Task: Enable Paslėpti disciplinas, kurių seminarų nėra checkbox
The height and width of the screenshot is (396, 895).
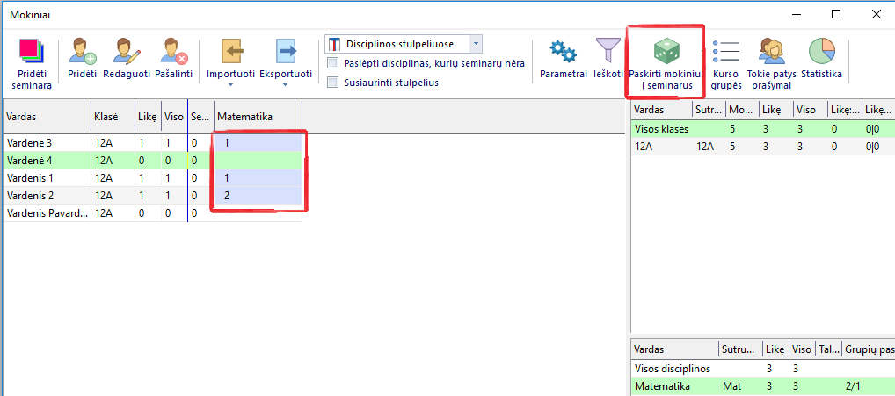Action: [x=333, y=63]
